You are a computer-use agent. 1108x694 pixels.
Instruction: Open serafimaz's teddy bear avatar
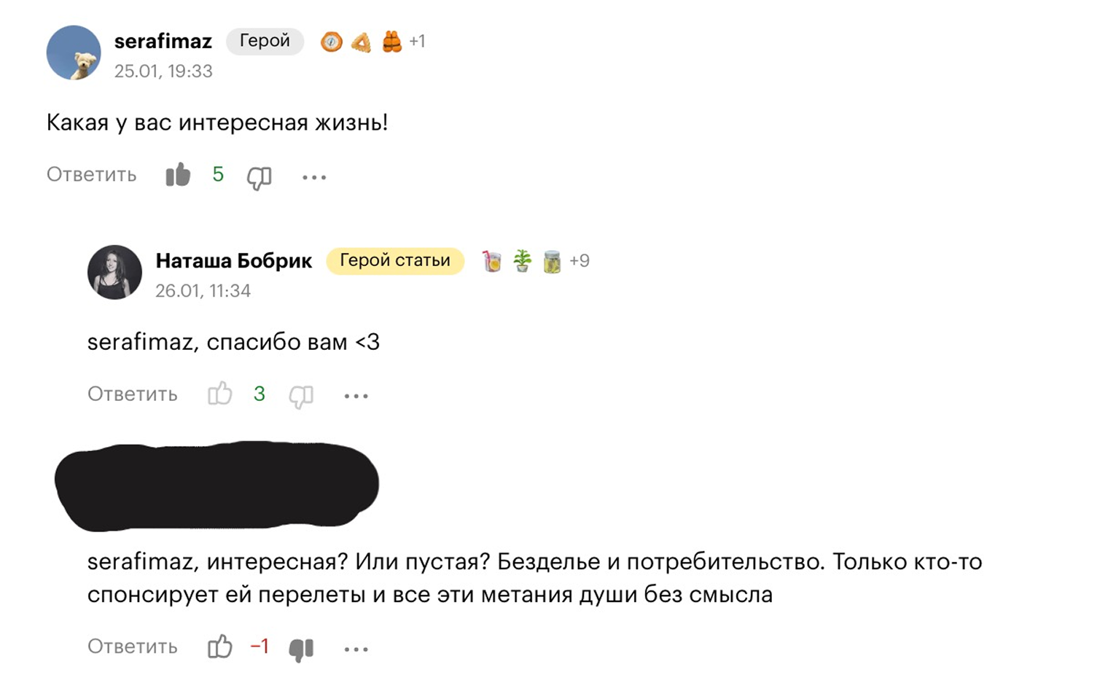[74, 52]
